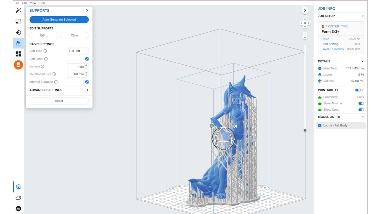This screenshot has width=381, height=214.
Task: Toggle the Raft Label checkbox
Action: (x=87, y=59)
